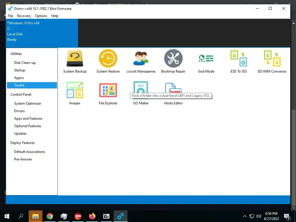Show hidden system tray icons

245,216
